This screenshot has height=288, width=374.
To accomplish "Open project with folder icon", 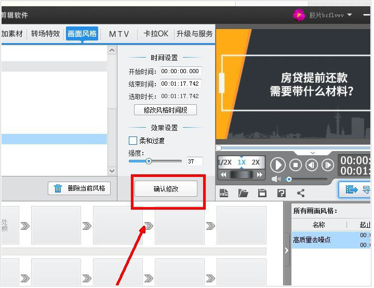I will click(243, 193).
